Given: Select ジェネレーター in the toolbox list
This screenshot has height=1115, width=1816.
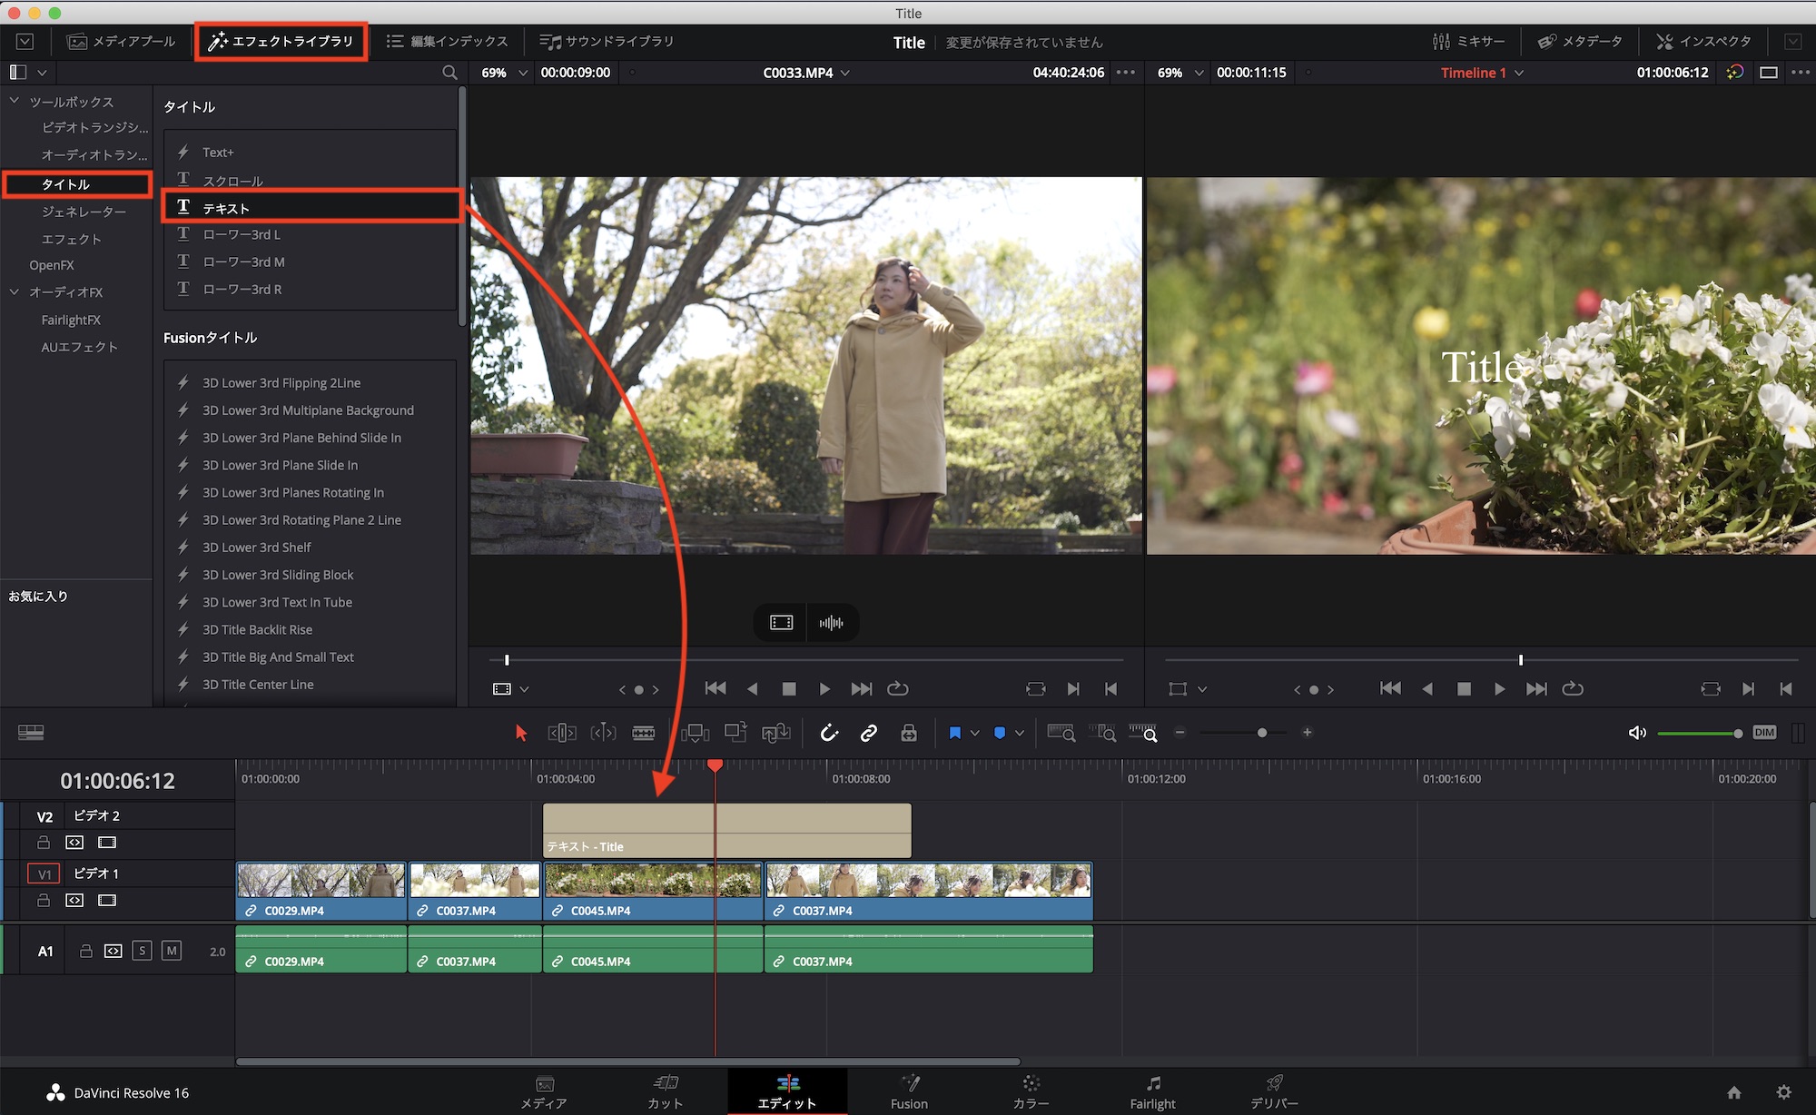Looking at the screenshot, I should click(x=84, y=212).
